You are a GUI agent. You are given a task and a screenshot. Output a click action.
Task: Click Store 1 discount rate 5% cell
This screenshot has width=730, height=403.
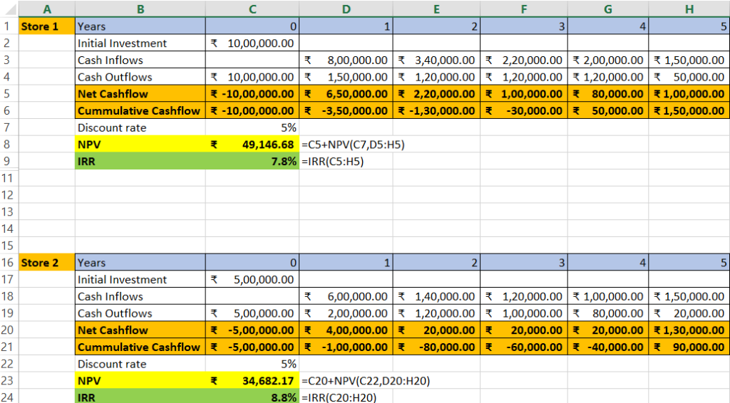pyautogui.click(x=252, y=128)
